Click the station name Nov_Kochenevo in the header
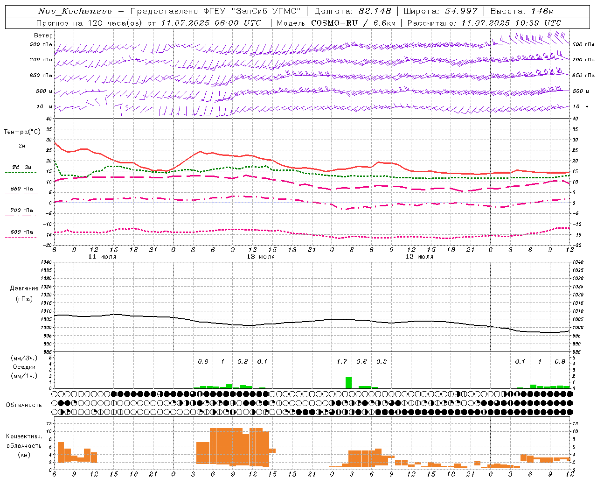This screenshot has height=478, width=597. point(75,11)
